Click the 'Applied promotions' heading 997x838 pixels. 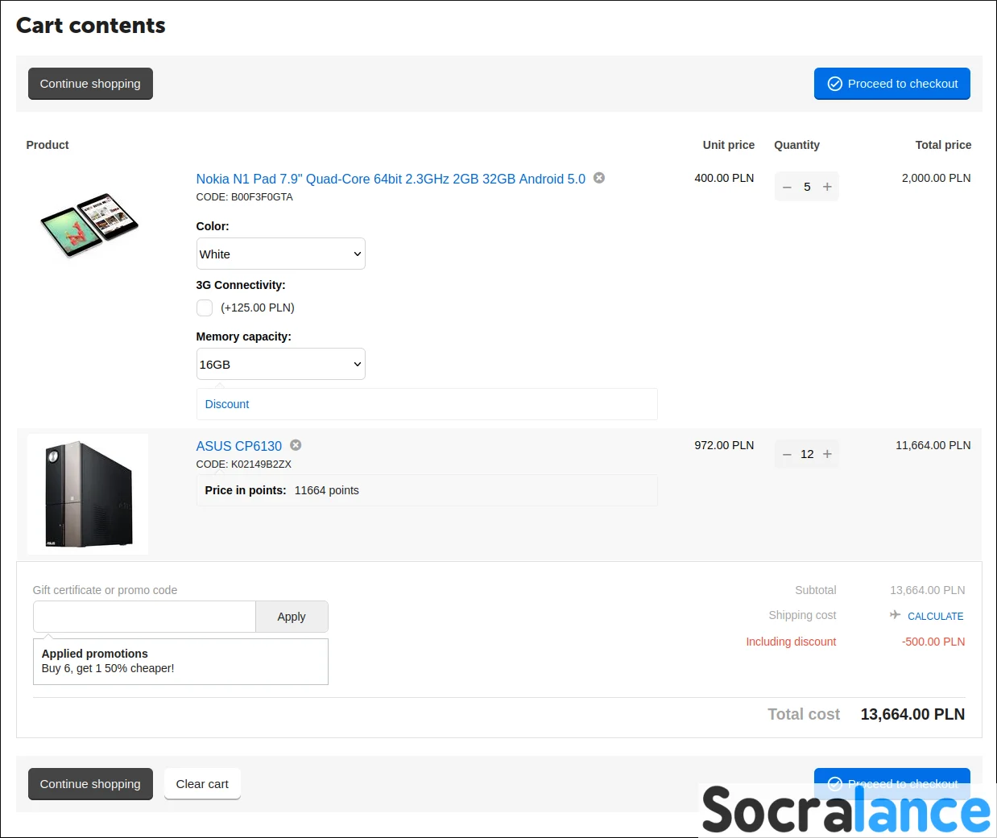coord(95,654)
